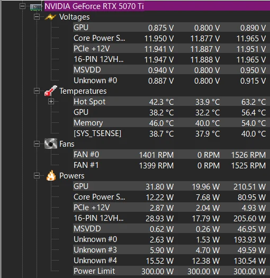This screenshot has width=270, height=278.
Task: Click the 15.52 W Unknown #4 value
Action: 160,261
